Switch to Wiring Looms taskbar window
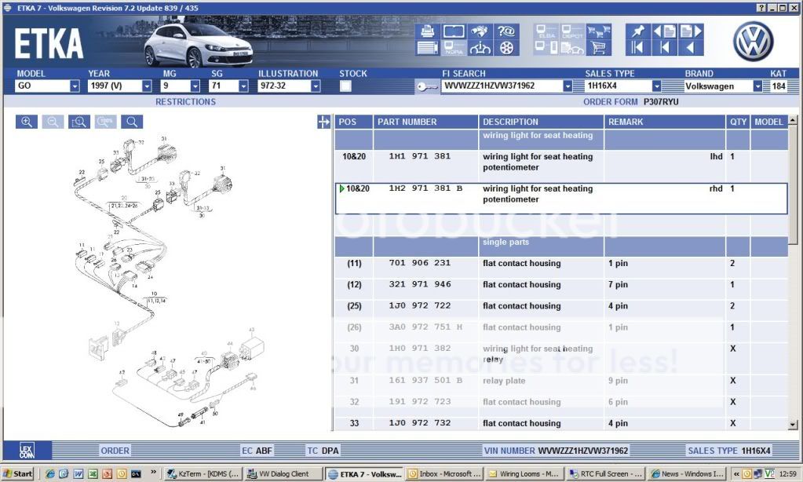The width and height of the screenshot is (803, 482). (524, 474)
